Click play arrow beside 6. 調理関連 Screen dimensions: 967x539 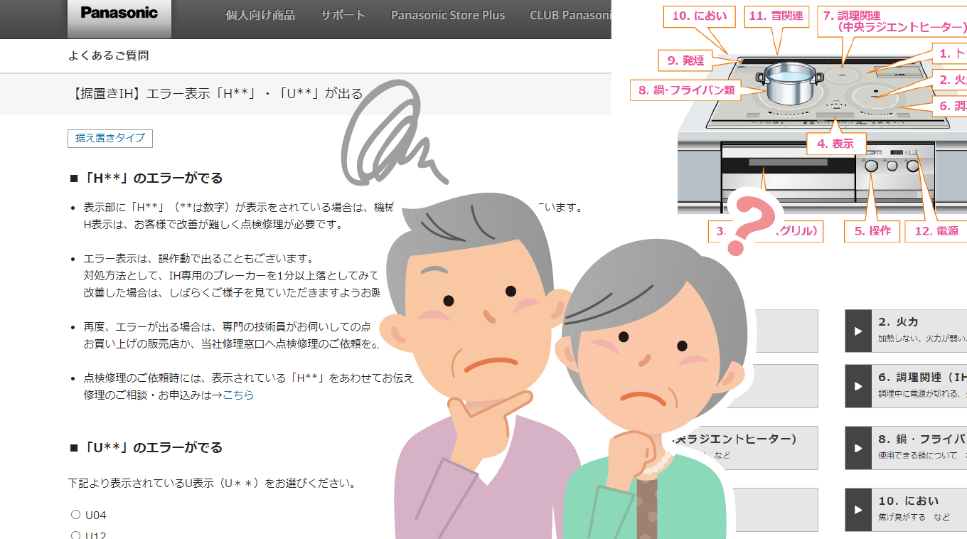[858, 386]
